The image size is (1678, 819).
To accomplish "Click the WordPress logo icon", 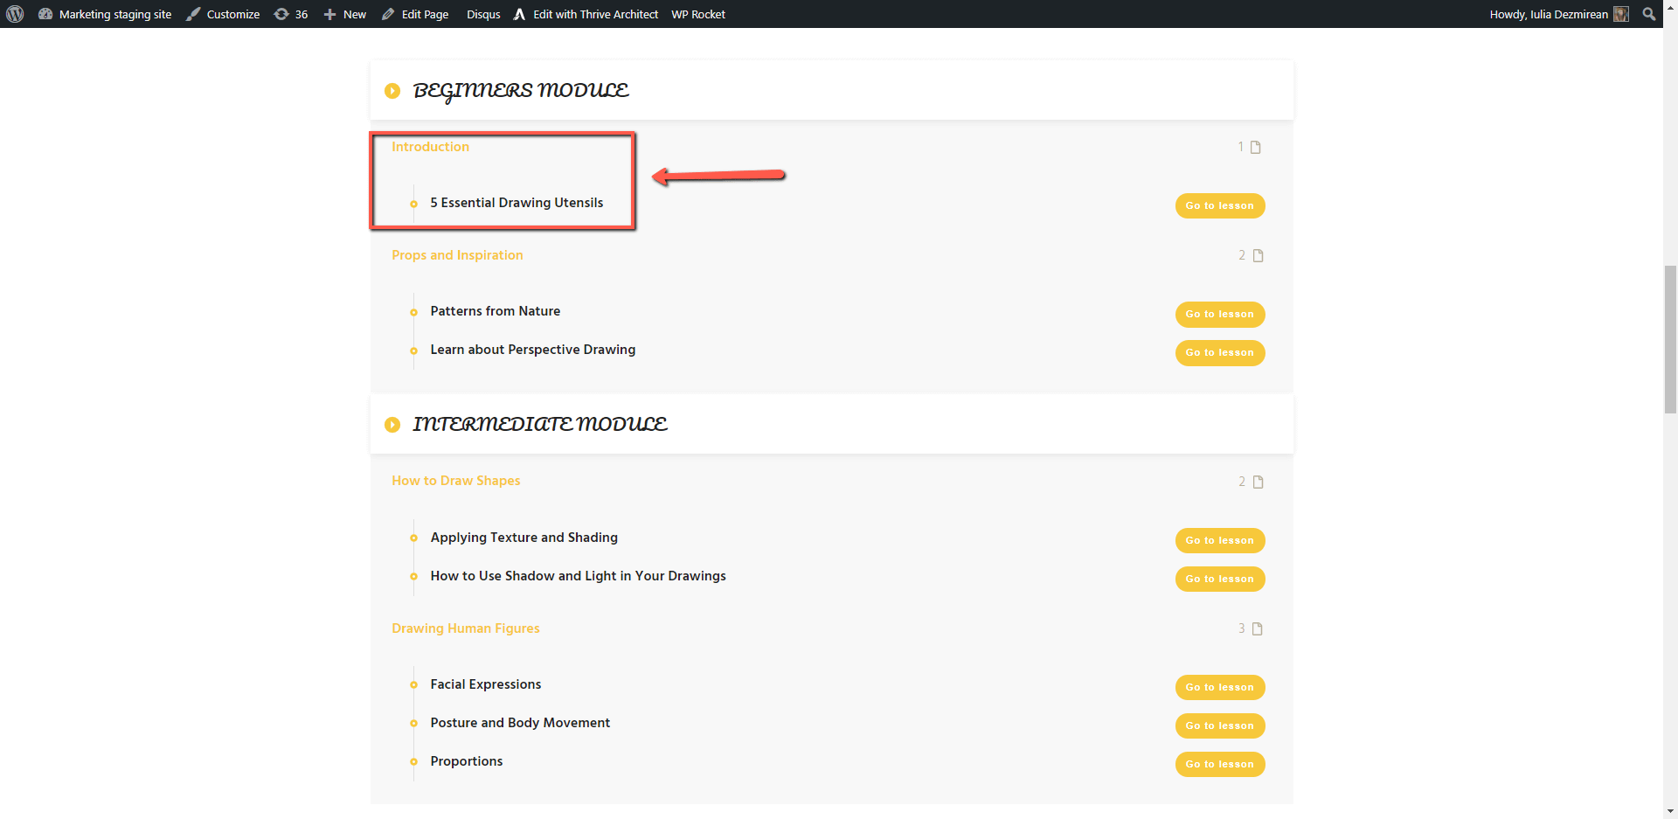I will pyautogui.click(x=15, y=14).
